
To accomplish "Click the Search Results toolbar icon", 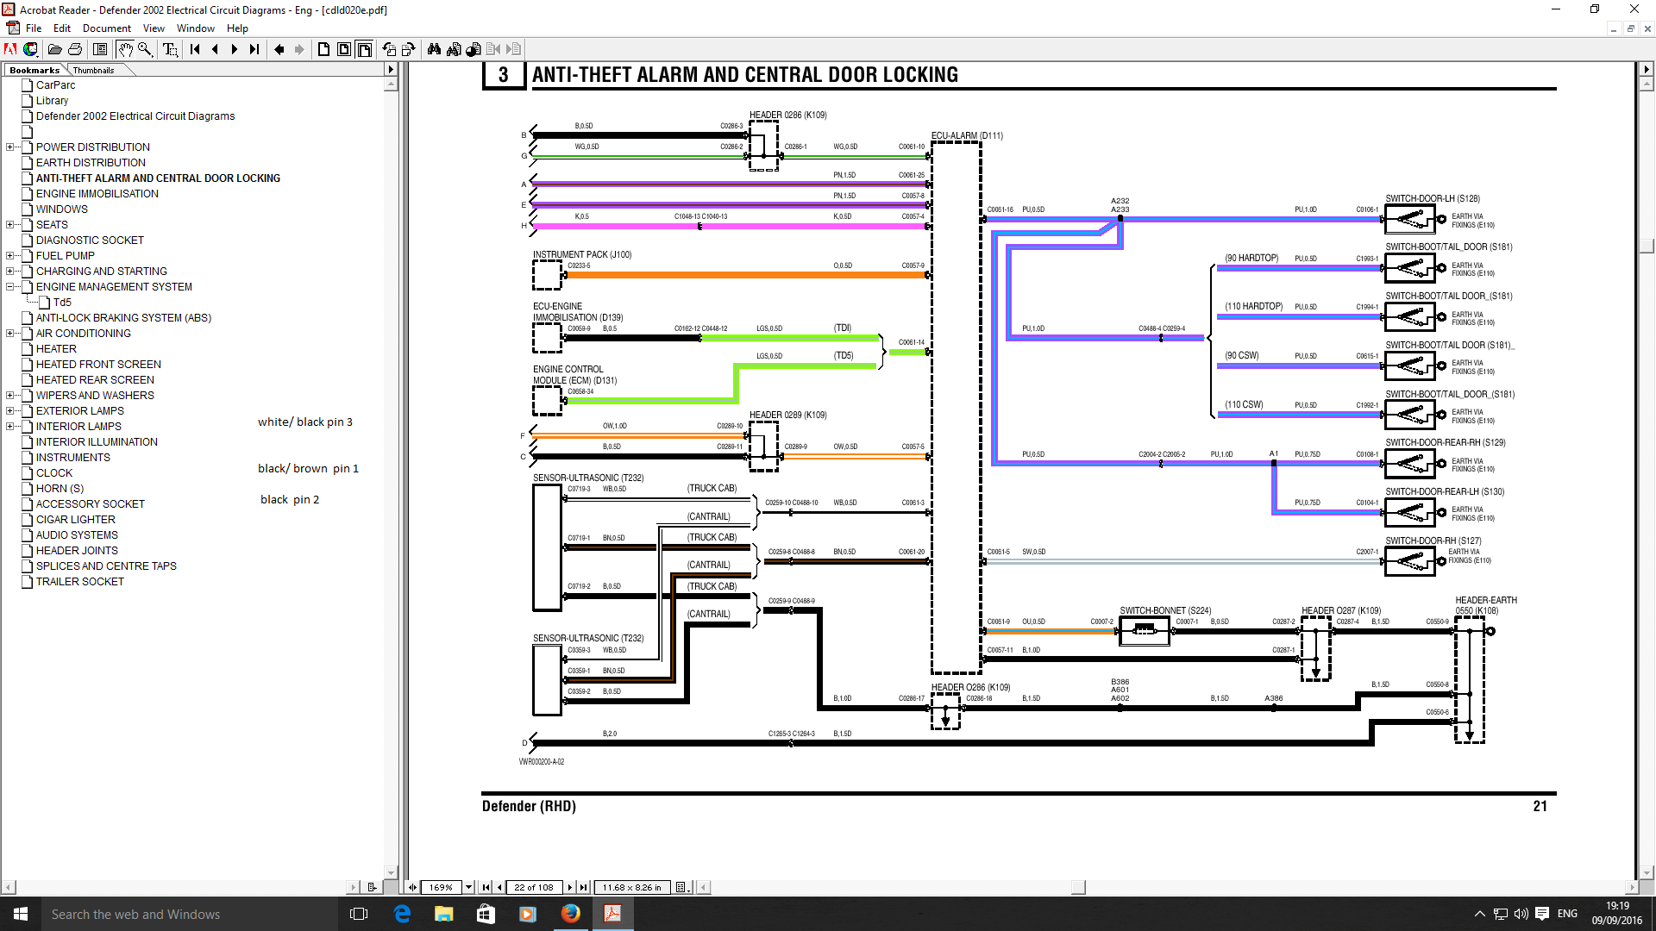I will pyautogui.click(x=474, y=49).
